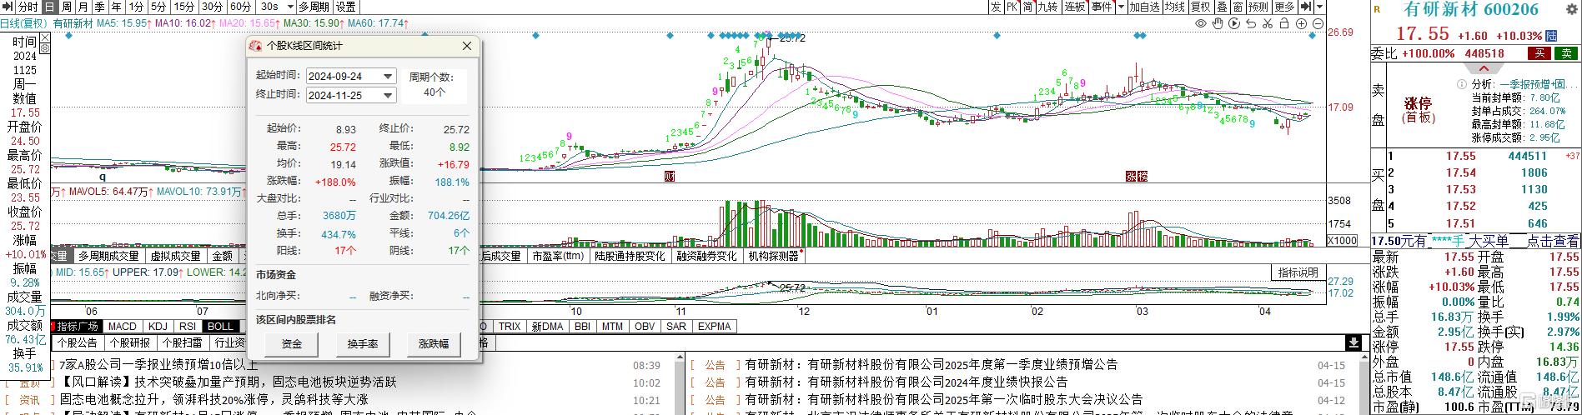Open the 更多 menu
The height and width of the screenshot is (415, 1582).
click(1284, 7)
